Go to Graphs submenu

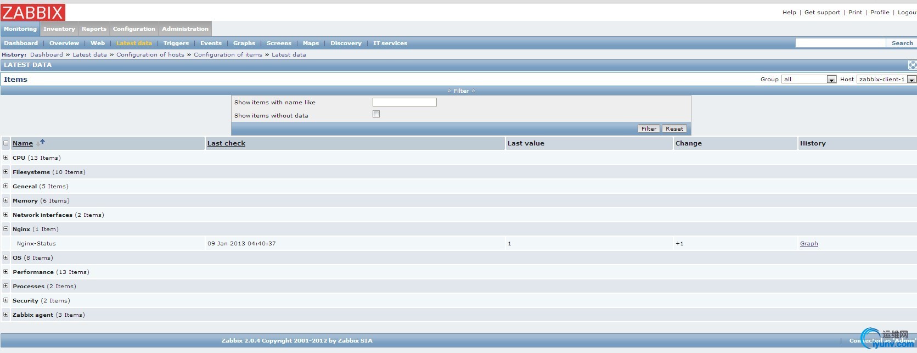[244, 43]
